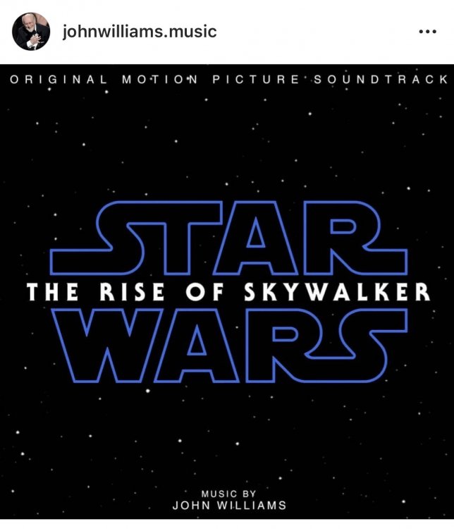Click the word THE in the title
The width and height of the screenshot is (454, 529).
pos(53,291)
